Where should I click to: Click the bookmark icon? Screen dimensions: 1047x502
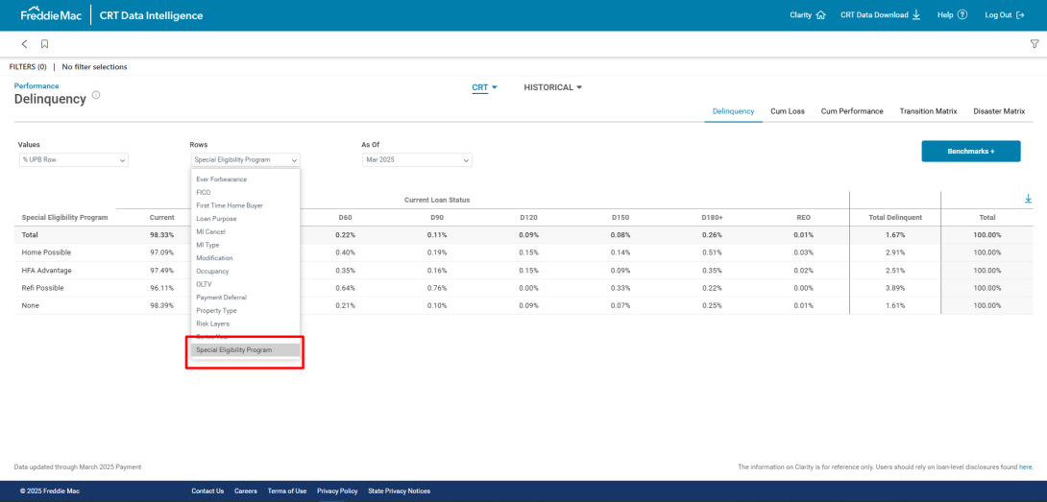44,44
